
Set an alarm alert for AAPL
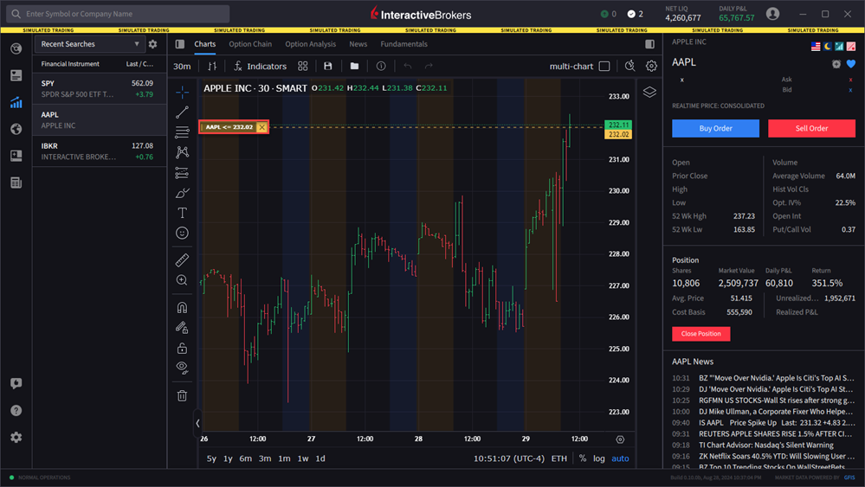[836, 64]
